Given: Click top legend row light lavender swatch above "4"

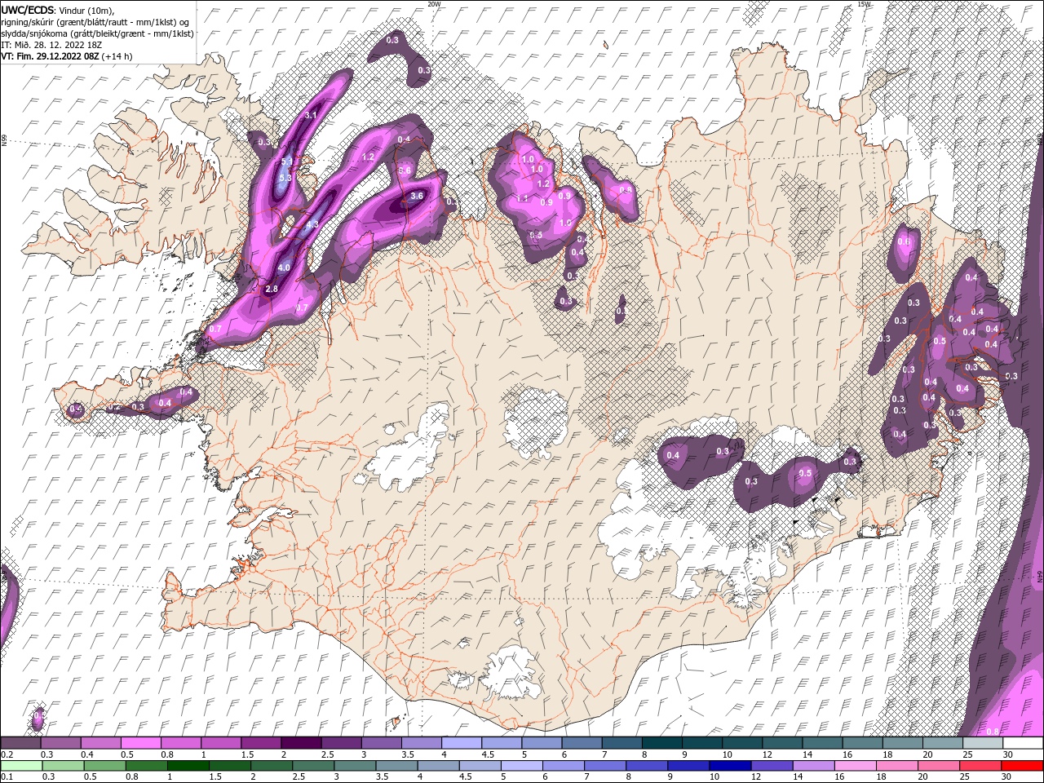Looking at the screenshot, I should tap(462, 743).
